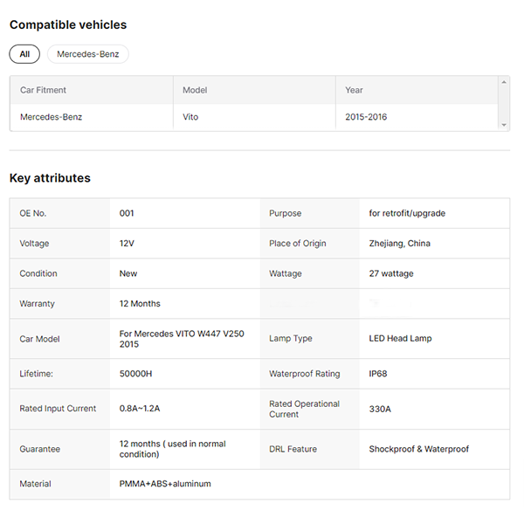Click the Car Fitment column header

43,90
